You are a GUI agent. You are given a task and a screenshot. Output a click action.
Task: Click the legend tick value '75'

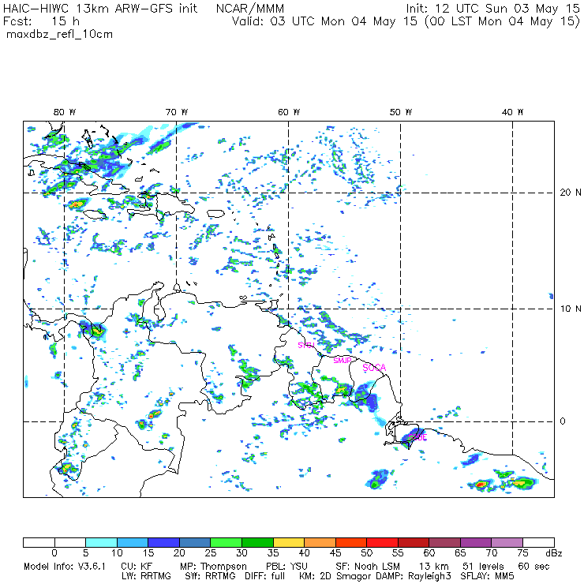tap(523, 554)
